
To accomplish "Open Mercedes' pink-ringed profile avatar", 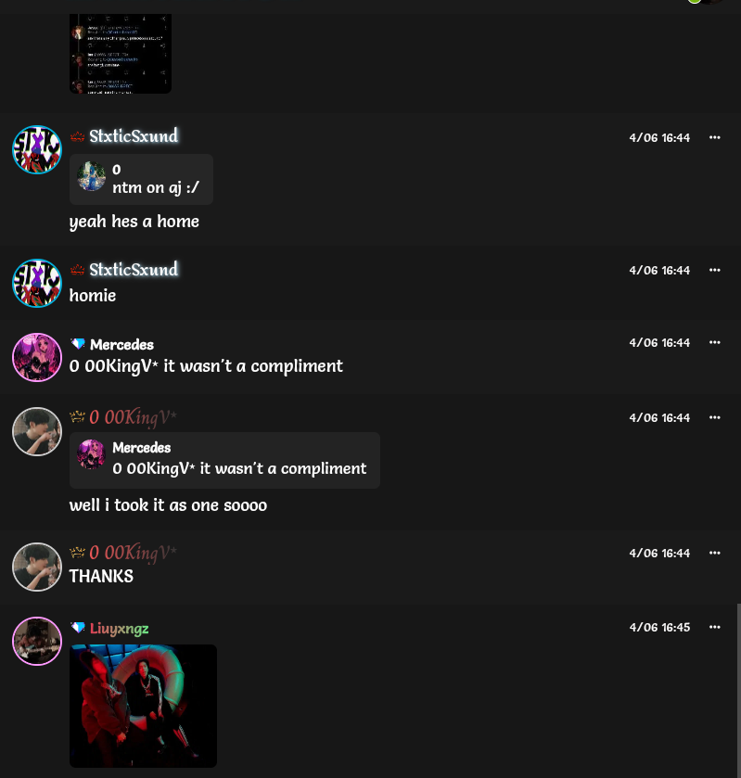I will (37, 357).
